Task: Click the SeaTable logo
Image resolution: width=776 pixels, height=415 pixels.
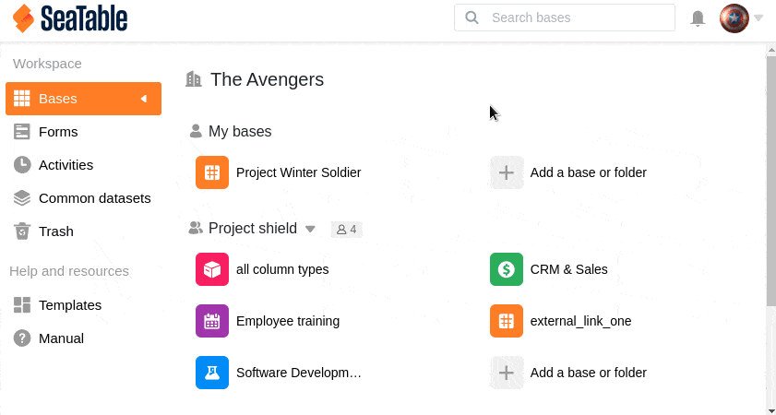Action: coord(70,18)
